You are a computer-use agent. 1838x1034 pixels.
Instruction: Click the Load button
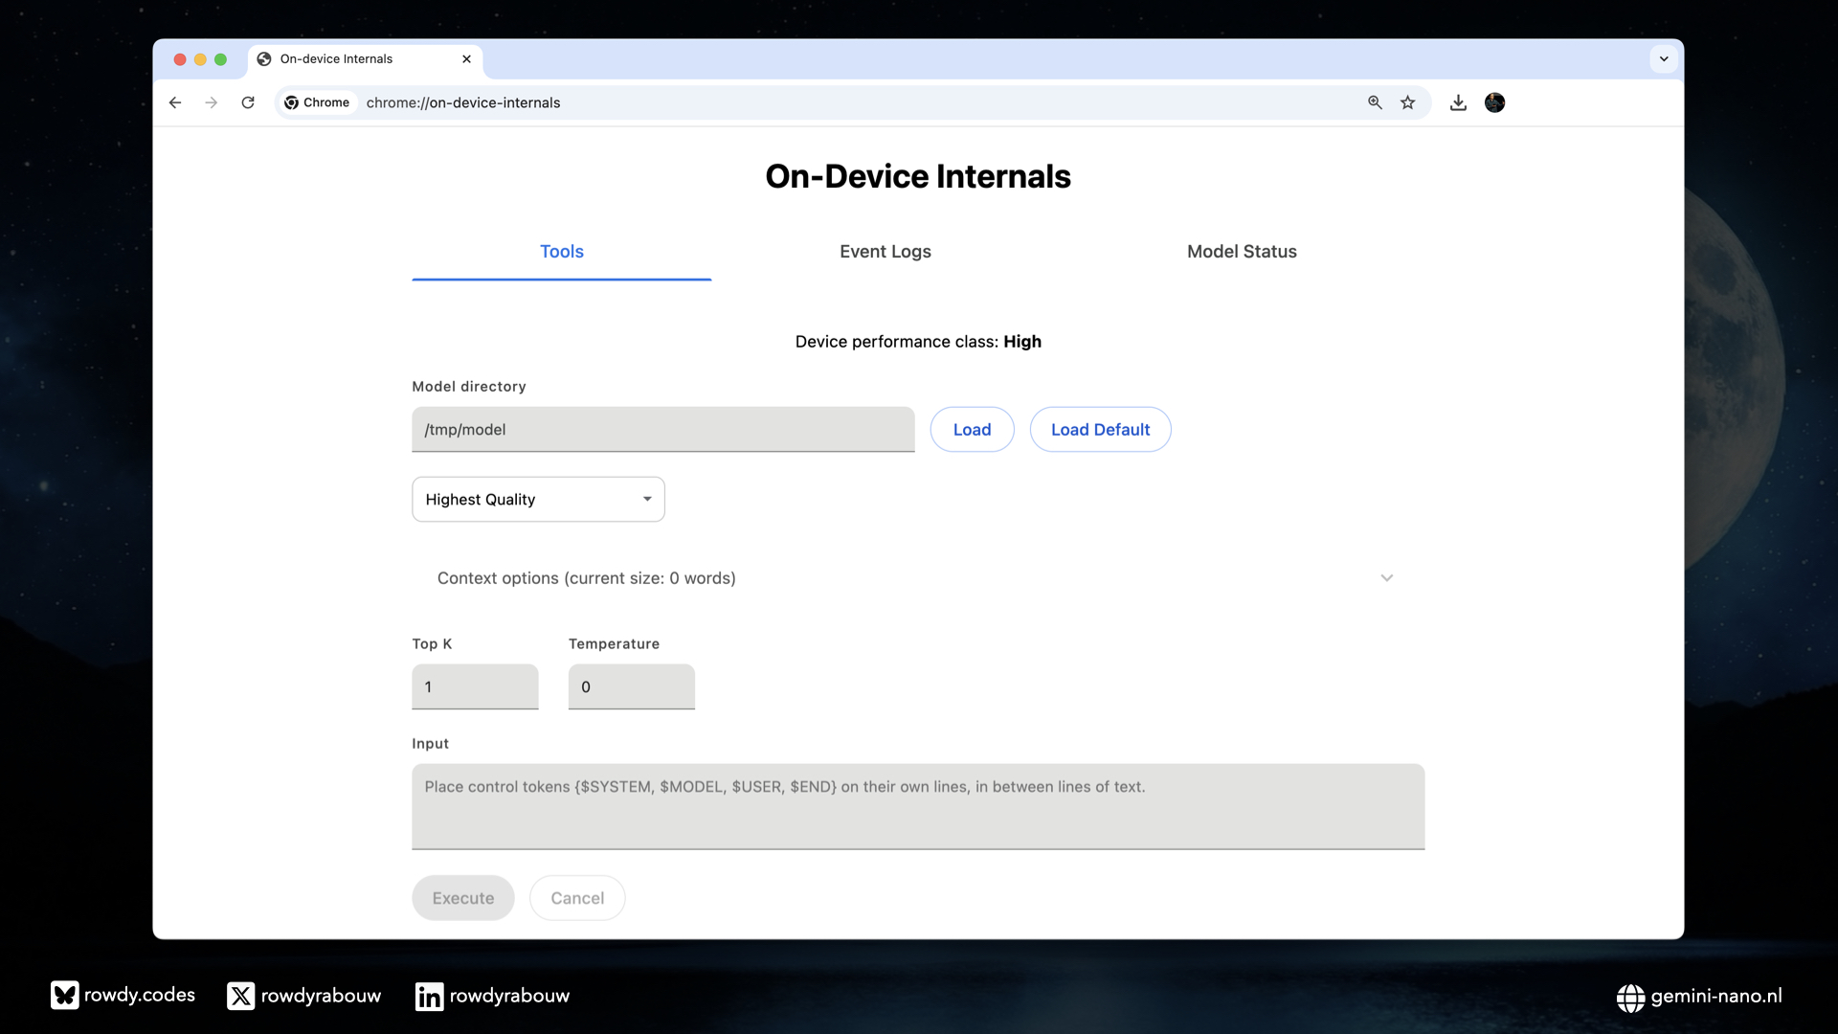972,430
